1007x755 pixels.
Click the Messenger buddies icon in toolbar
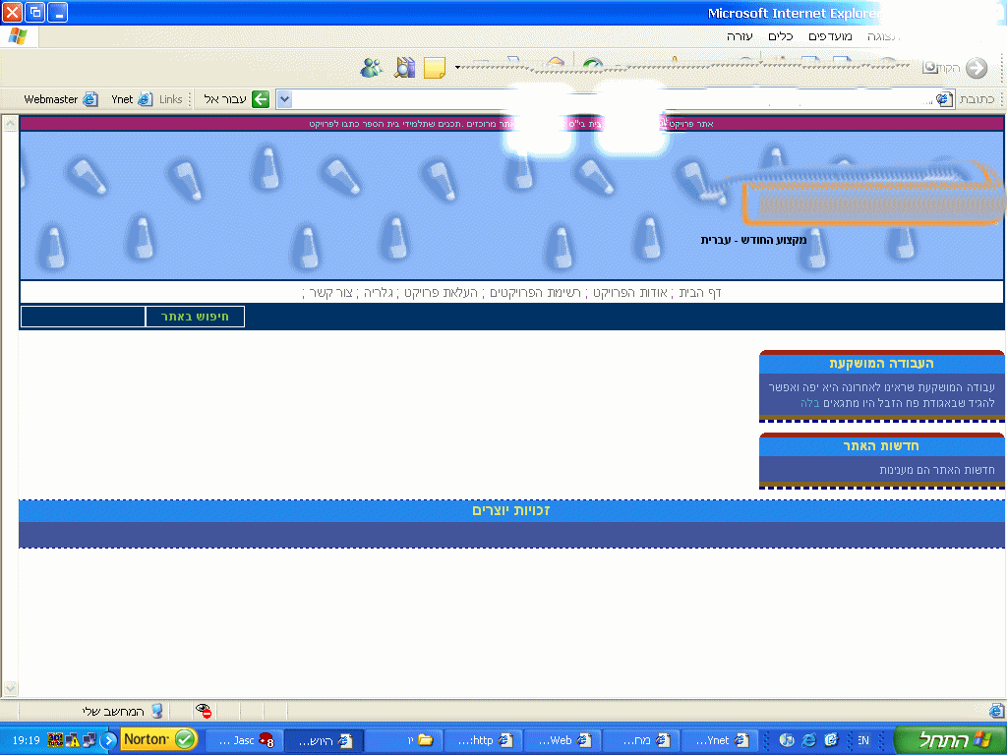[x=372, y=68]
